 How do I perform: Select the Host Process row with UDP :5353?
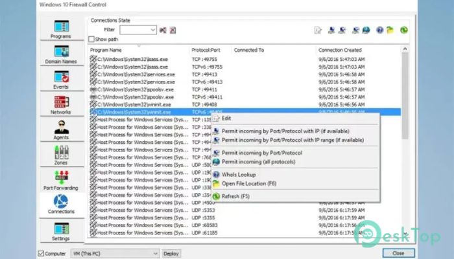point(245,210)
